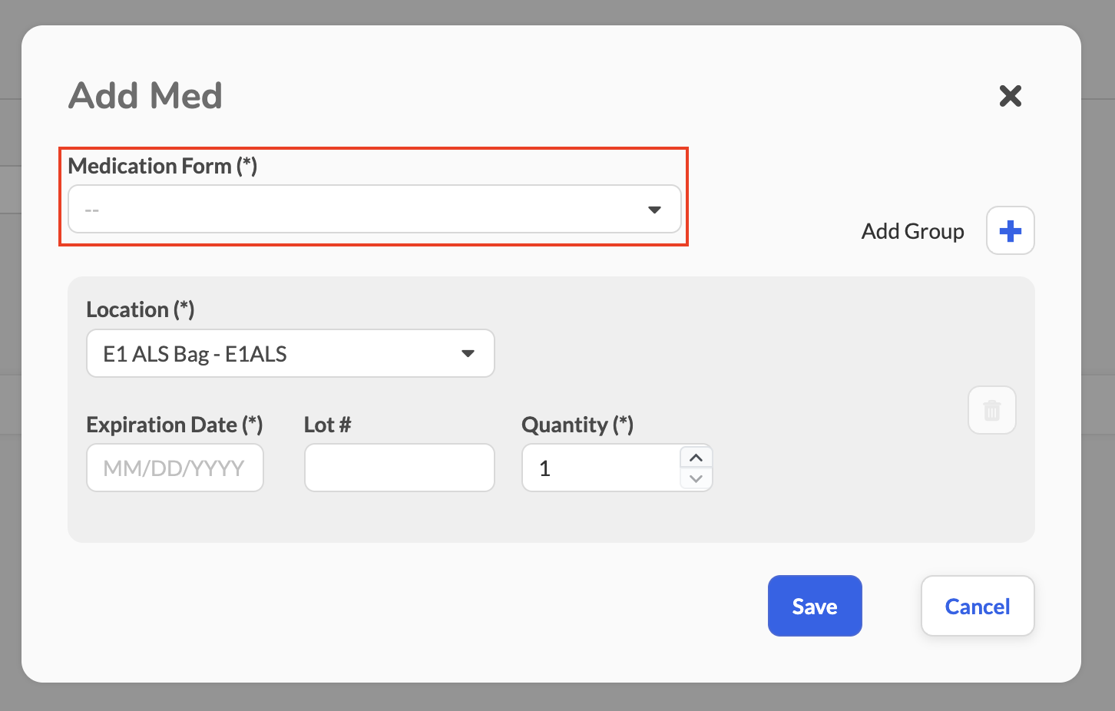Click the Expiration Date (*) label
This screenshot has height=711, width=1115.
[x=175, y=425]
